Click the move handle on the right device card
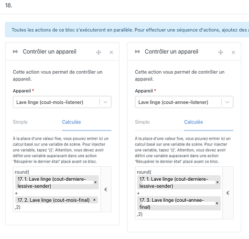The height and width of the screenshot is (239, 249). point(221,52)
